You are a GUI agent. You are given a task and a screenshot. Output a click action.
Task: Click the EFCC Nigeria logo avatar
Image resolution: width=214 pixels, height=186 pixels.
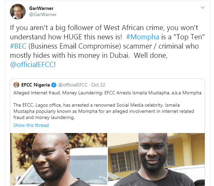pyautogui.click(x=16, y=85)
